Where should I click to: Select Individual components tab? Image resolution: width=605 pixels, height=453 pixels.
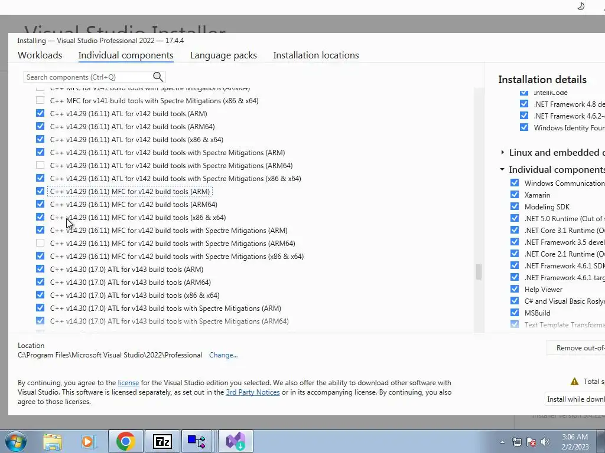tap(126, 55)
